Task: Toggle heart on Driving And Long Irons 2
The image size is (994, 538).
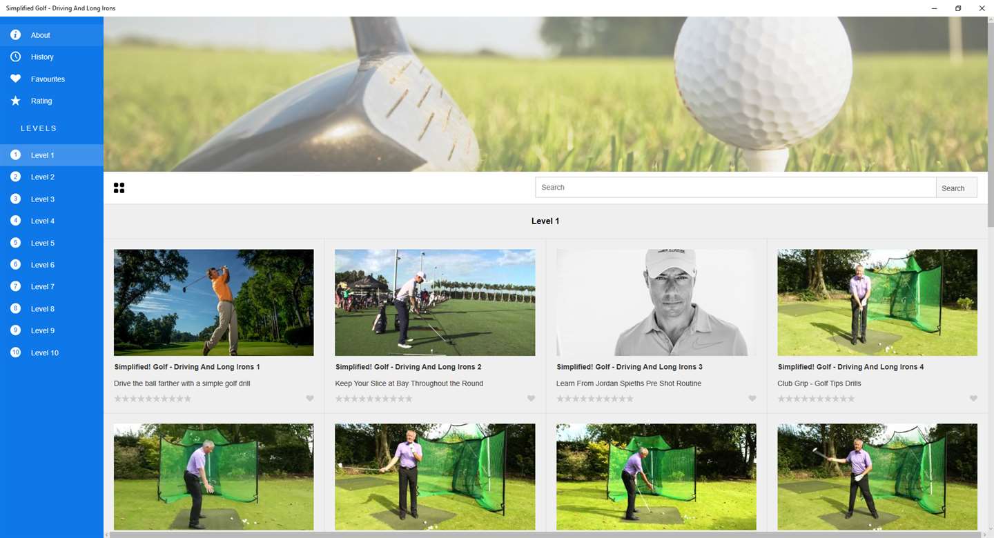Action: 531,399
